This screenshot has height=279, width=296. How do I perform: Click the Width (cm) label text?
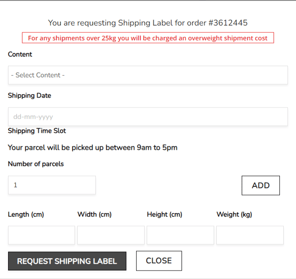point(94,214)
